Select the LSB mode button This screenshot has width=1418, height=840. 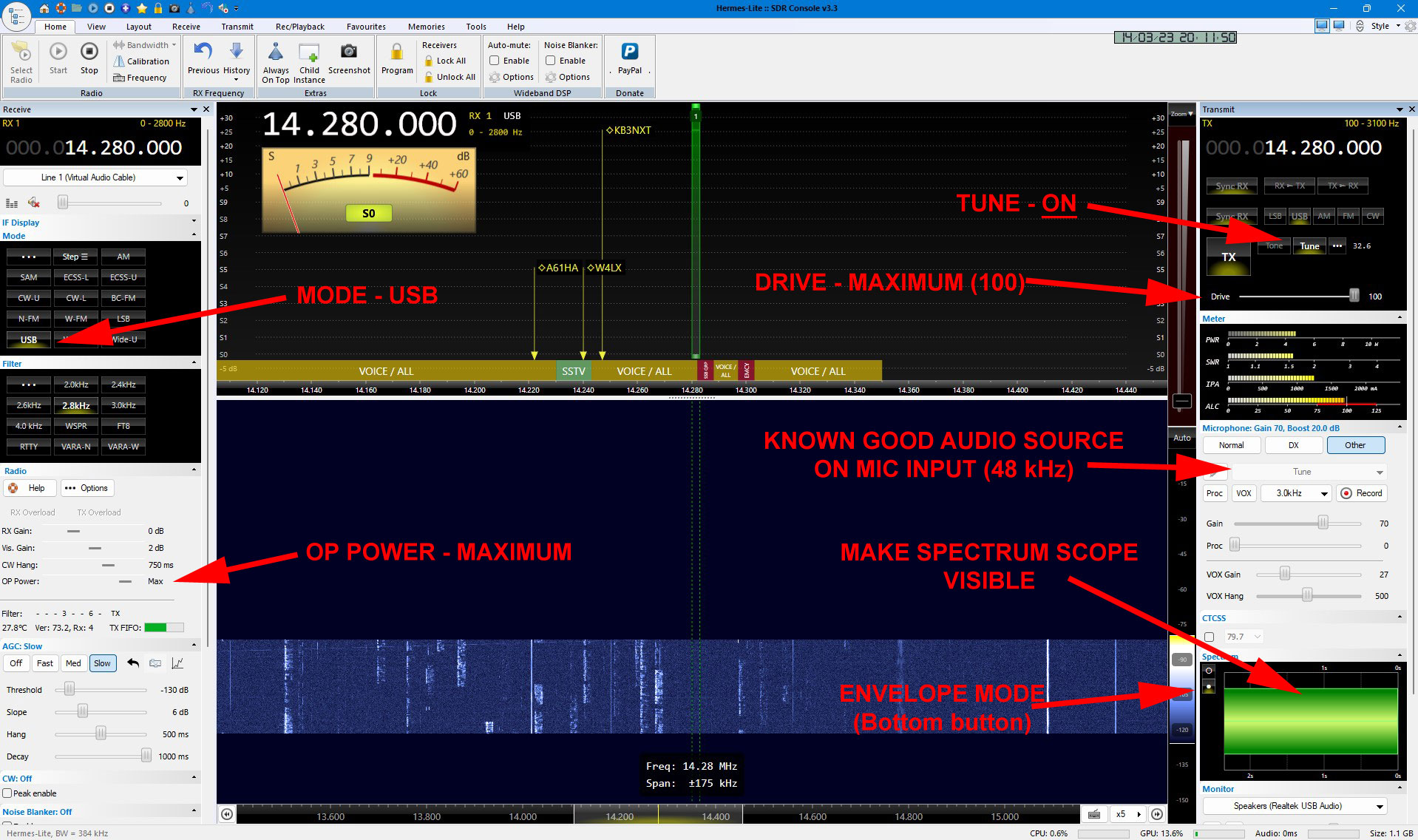pyautogui.click(x=123, y=319)
